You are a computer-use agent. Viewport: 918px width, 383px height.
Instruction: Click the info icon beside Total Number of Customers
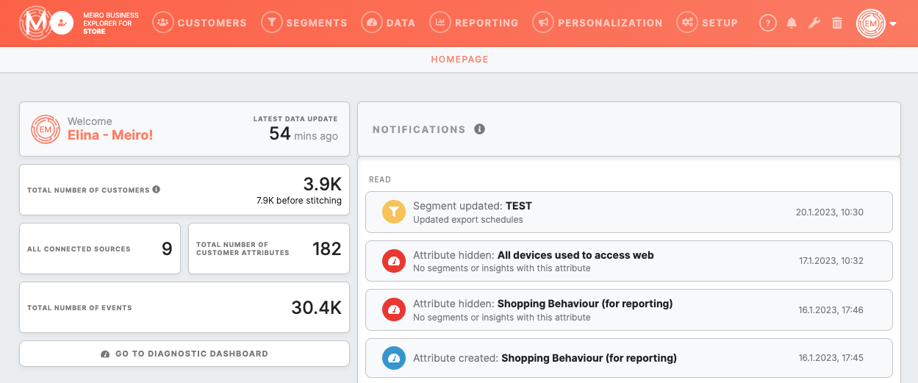156,190
